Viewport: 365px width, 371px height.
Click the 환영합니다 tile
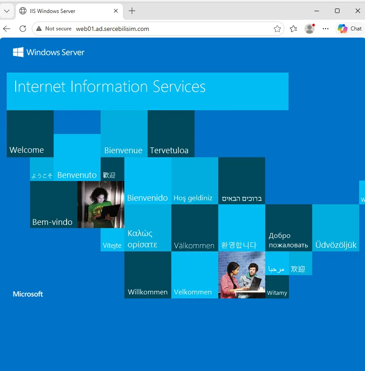pos(242,228)
